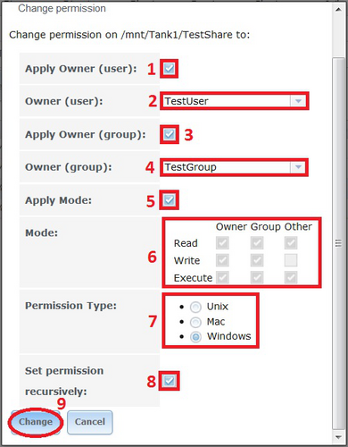Click the scrollbar up arrow

338,10
